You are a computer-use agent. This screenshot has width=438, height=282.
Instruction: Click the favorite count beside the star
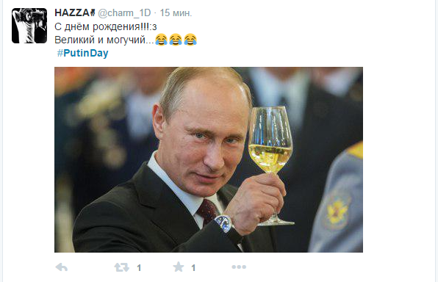click(x=193, y=268)
